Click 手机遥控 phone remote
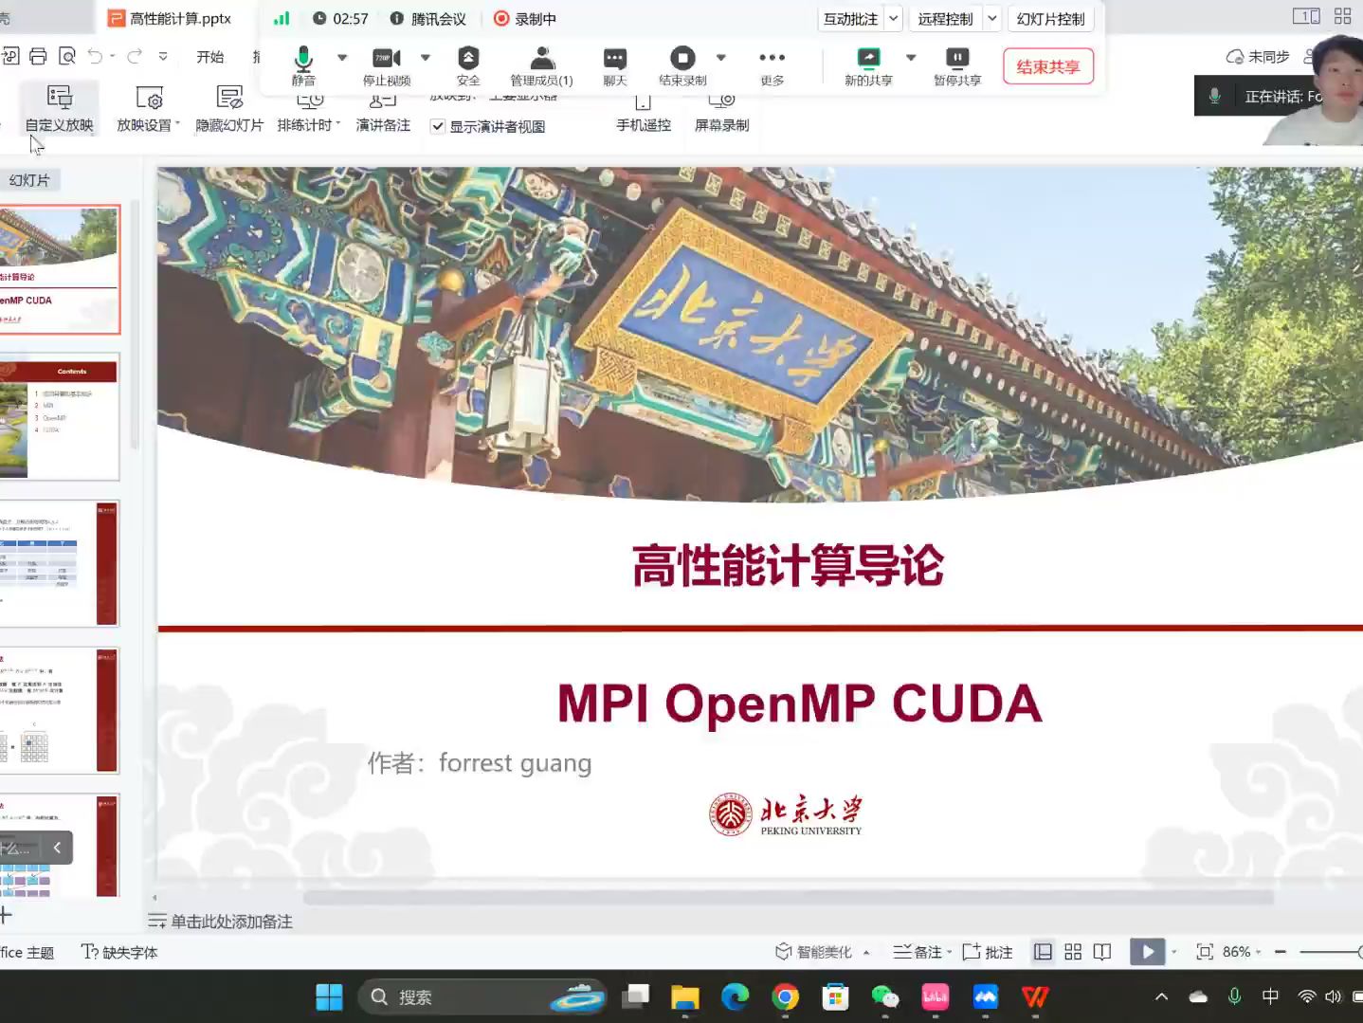The image size is (1363, 1023). [x=644, y=114]
